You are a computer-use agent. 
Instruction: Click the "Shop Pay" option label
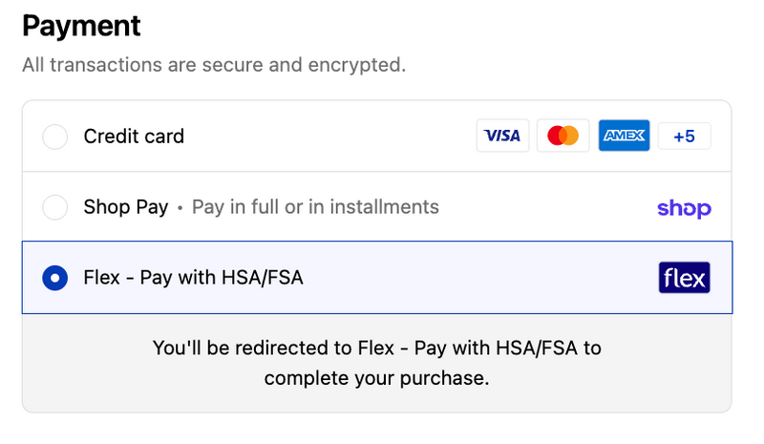click(125, 207)
